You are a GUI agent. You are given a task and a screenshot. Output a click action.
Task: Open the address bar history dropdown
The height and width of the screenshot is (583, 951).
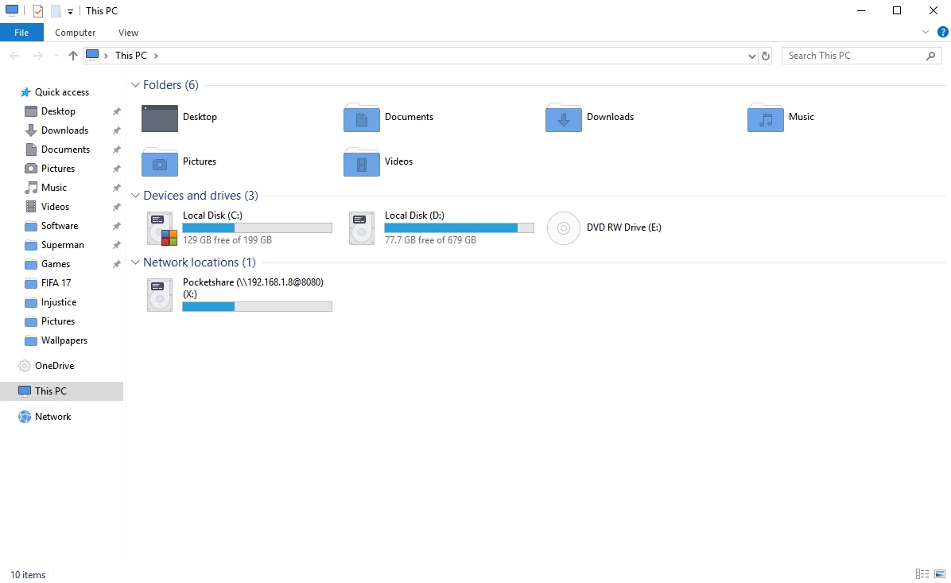[x=752, y=56]
